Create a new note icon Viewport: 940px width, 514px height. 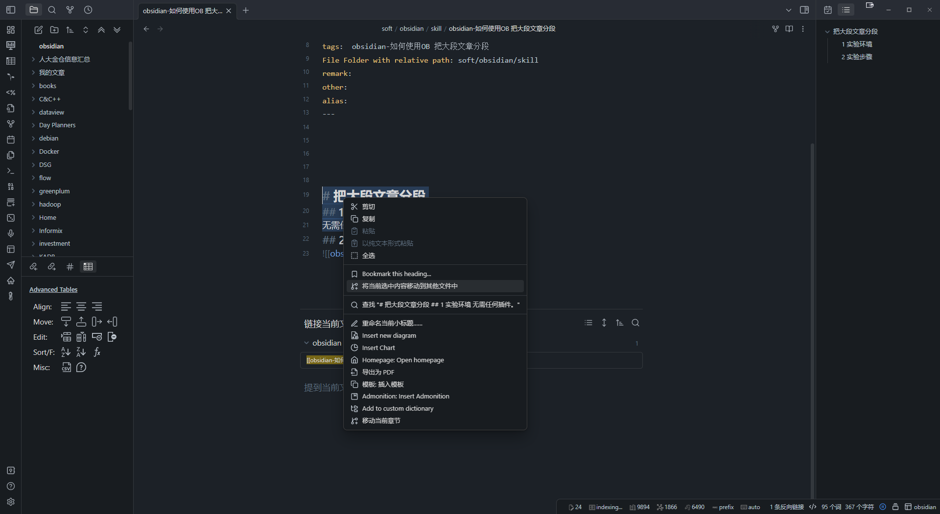(x=38, y=30)
